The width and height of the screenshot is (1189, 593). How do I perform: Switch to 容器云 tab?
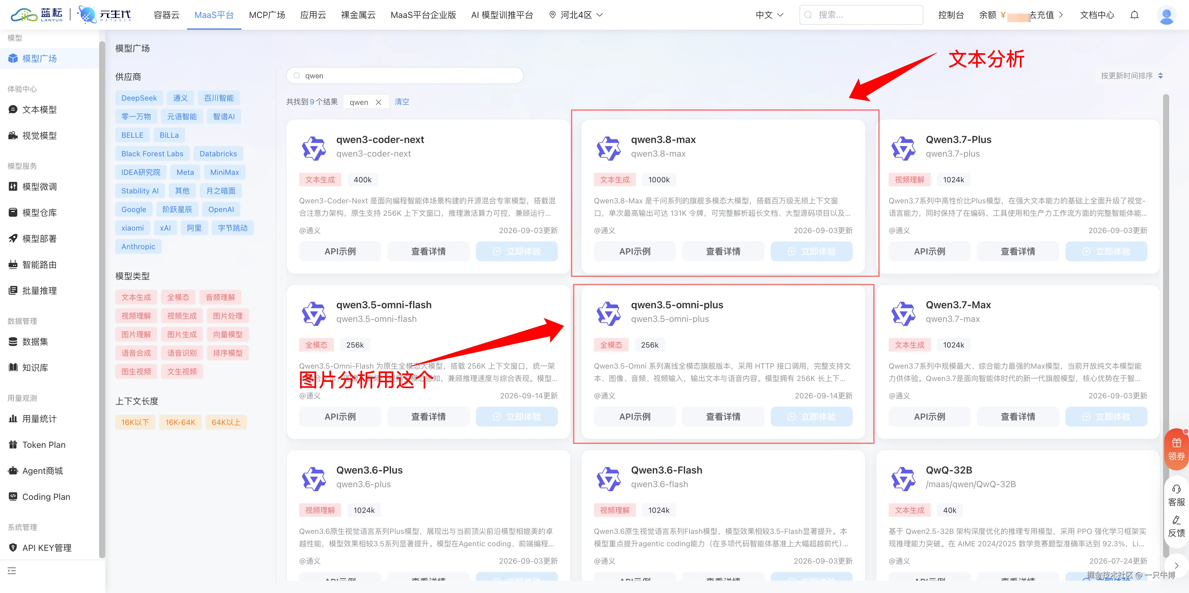pyautogui.click(x=166, y=15)
